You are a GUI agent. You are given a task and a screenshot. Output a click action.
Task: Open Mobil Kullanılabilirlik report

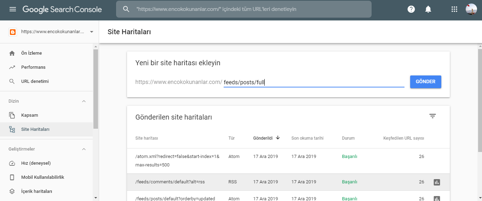(x=47, y=177)
